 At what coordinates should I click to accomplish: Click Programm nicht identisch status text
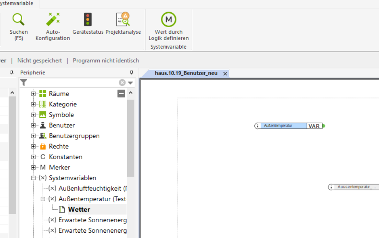pos(106,60)
